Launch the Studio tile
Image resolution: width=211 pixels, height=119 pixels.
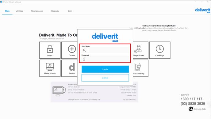click(69, 68)
